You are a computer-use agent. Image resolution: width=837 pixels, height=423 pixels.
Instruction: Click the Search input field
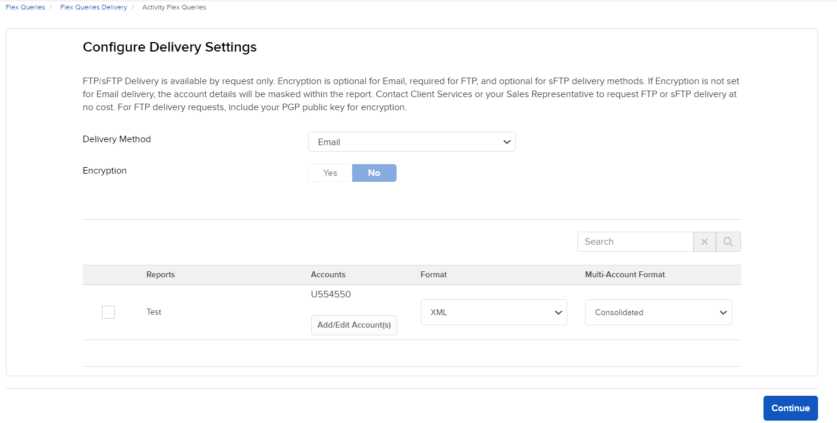(x=634, y=241)
